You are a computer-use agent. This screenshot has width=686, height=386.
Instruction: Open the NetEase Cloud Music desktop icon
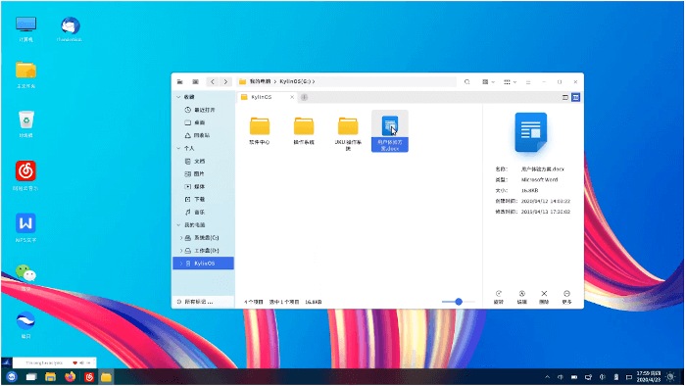point(25,175)
